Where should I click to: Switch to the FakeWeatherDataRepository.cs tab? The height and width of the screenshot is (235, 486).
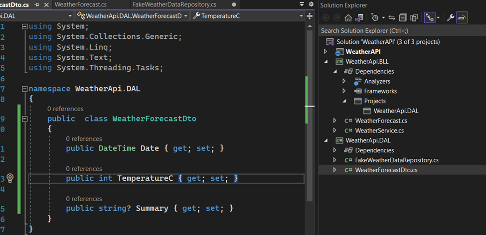pos(174,4)
